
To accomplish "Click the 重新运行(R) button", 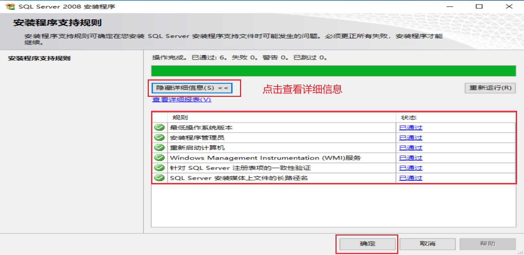I will click(490, 88).
